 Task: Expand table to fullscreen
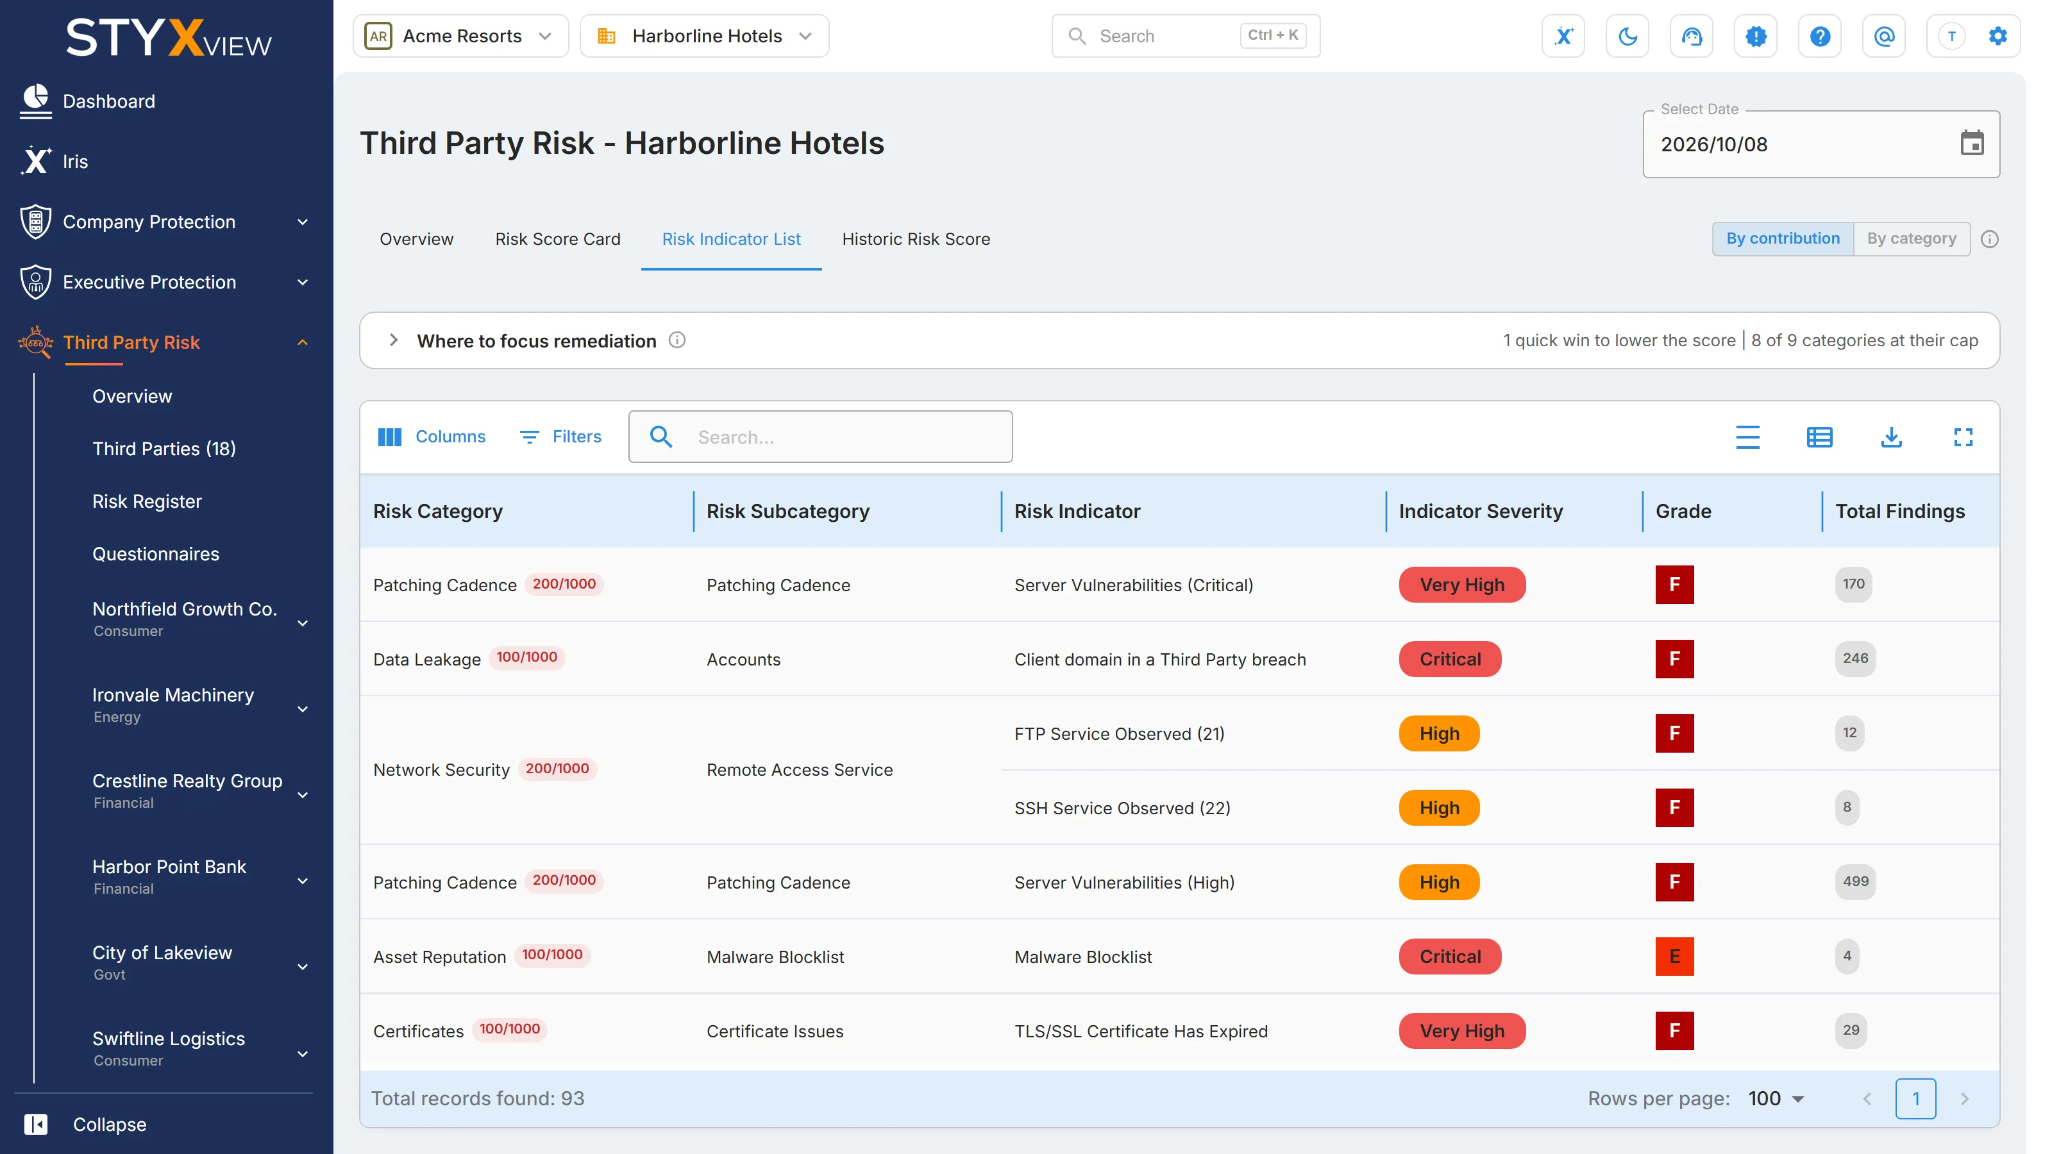pyautogui.click(x=1963, y=437)
